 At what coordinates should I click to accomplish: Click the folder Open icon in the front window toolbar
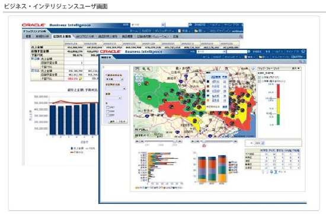[x=261, y=56]
